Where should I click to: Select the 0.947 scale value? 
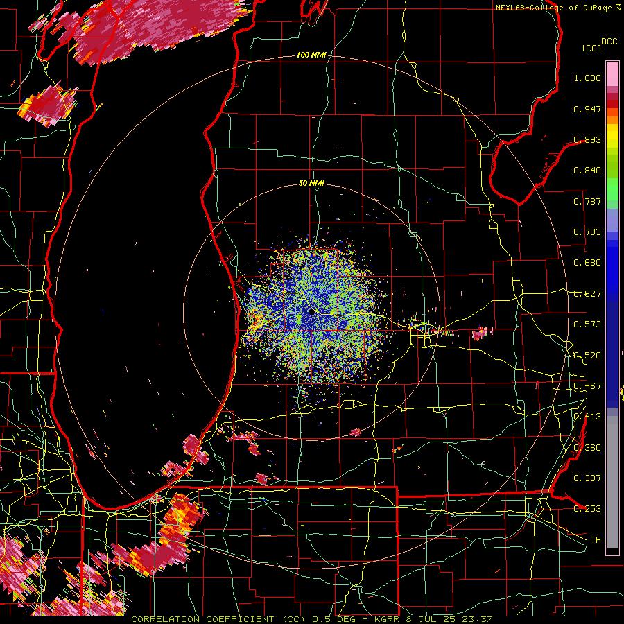pyautogui.click(x=587, y=109)
